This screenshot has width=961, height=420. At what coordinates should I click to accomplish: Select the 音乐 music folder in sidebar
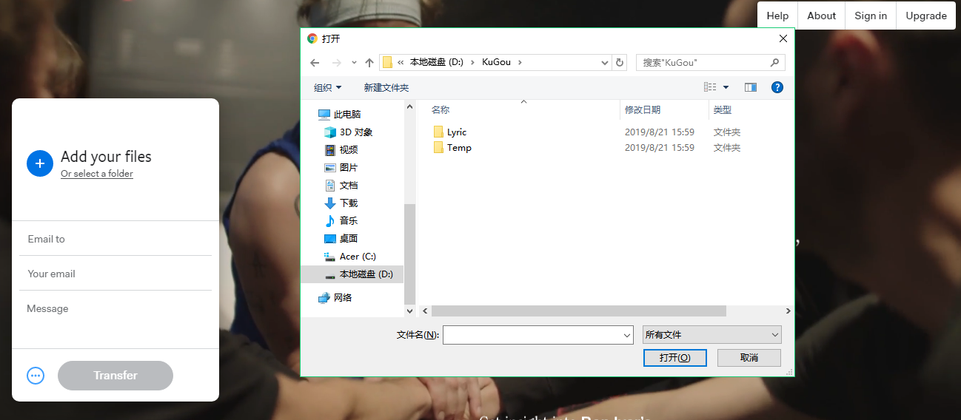point(348,221)
